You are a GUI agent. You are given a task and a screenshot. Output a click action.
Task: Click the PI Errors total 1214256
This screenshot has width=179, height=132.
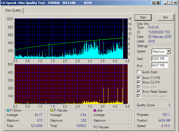[x=36, y=126]
